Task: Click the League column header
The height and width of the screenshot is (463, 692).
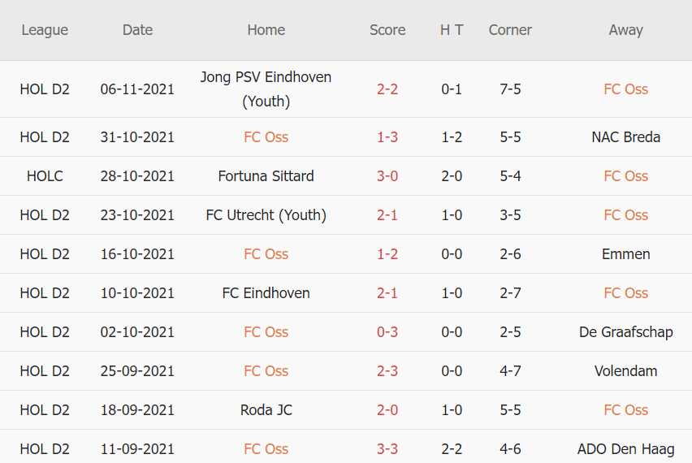Action: (45, 30)
